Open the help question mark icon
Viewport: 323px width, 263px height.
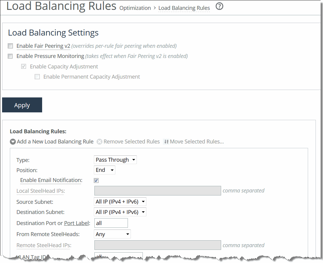click(219, 6)
